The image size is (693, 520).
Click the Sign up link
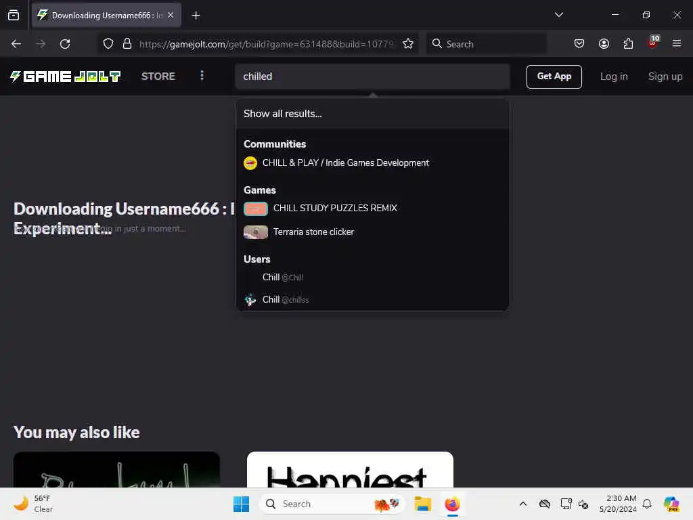click(x=665, y=77)
